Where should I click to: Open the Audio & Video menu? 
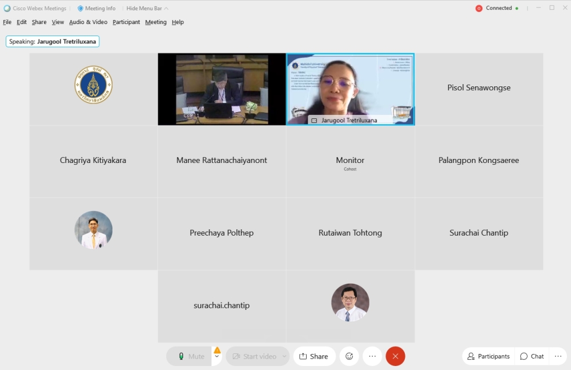pyautogui.click(x=88, y=22)
